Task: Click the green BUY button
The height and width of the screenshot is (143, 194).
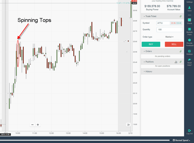Action: 151,44
